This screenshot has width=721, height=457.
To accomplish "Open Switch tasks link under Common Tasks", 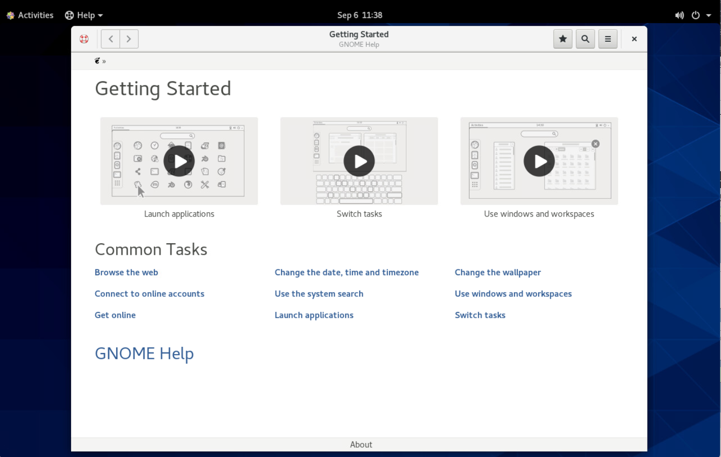I will [x=480, y=315].
